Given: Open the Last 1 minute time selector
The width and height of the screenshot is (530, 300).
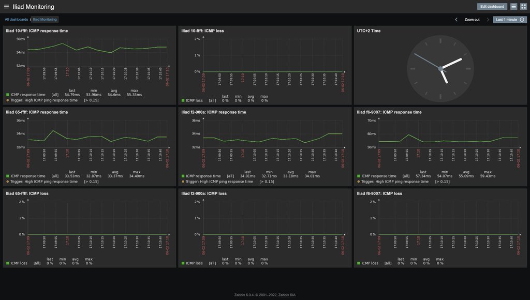Looking at the screenshot, I should 509,20.
